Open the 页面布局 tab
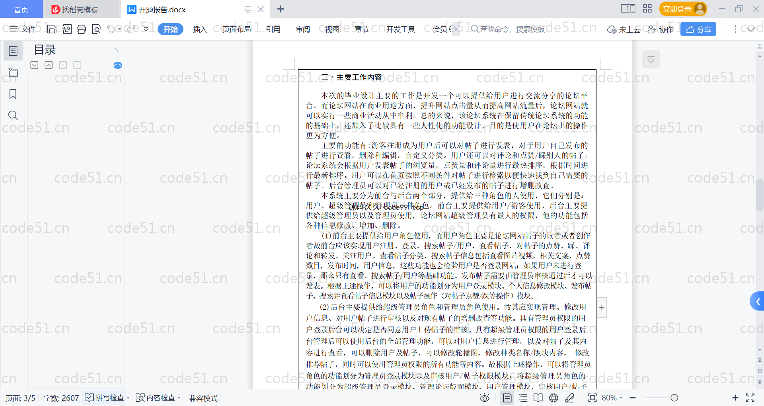The width and height of the screenshot is (764, 406). pos(236,29)
